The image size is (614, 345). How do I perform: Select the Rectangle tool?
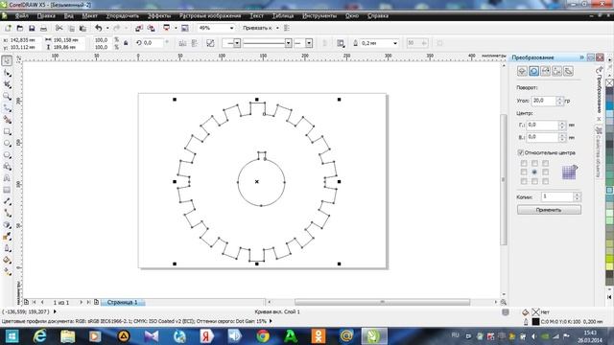7,131
